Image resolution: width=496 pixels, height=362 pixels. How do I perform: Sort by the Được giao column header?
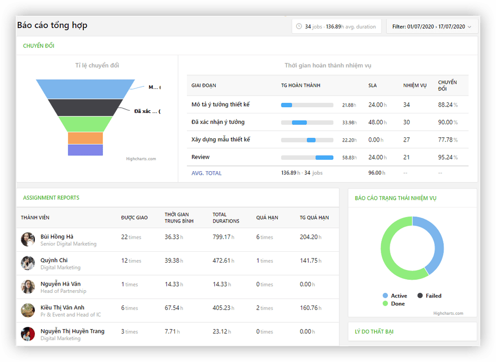[134, 217]
